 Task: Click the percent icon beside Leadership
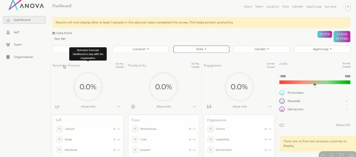211,139
